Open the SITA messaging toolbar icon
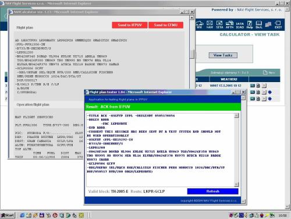The image size is (291, 219). point(219,25)
